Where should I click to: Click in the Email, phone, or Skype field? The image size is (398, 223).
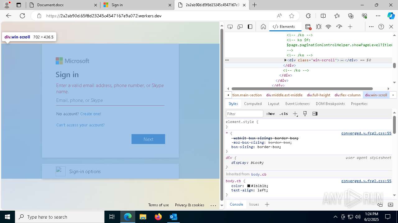110,100
